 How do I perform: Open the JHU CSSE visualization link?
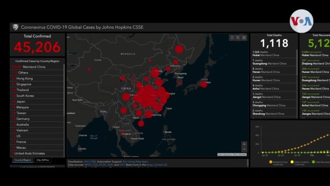pos(90,162)
